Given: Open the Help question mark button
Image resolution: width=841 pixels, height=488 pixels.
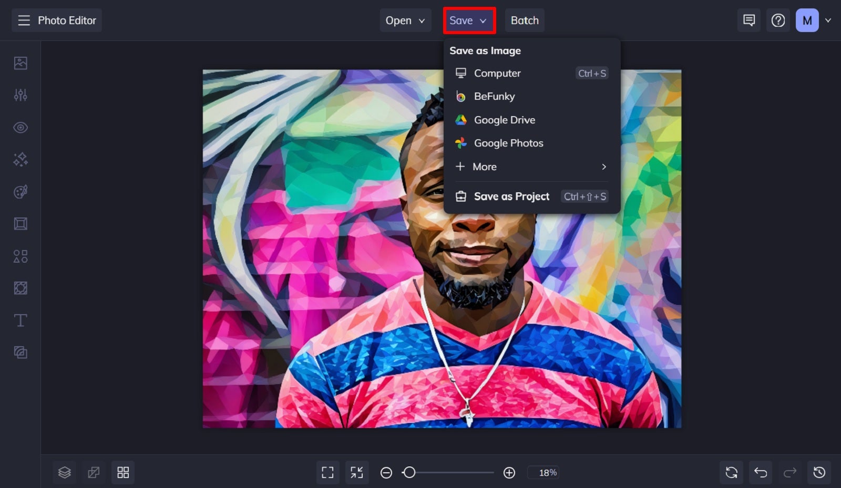Looking at the screenshot, I should (777, 20).
